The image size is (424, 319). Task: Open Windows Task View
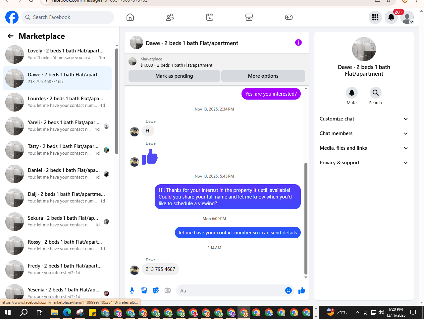39,312
